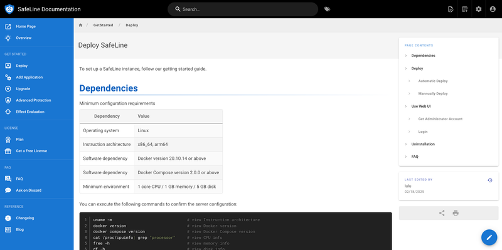Expand Use Web UI chevron

tap(405, 106)
